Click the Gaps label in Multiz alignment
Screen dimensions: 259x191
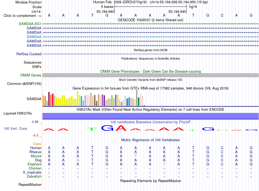coord(37,144)
